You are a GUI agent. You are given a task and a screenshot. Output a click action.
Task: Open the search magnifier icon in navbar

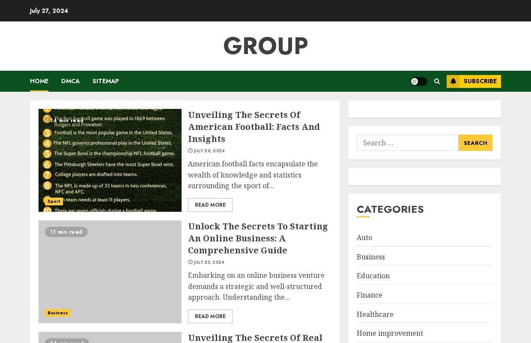coord(437,81)
